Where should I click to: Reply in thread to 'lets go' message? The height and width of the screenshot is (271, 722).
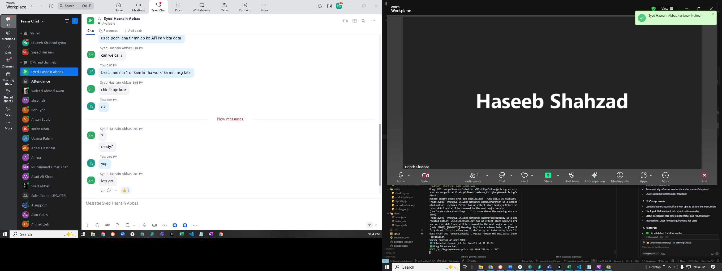pos(102,190)
